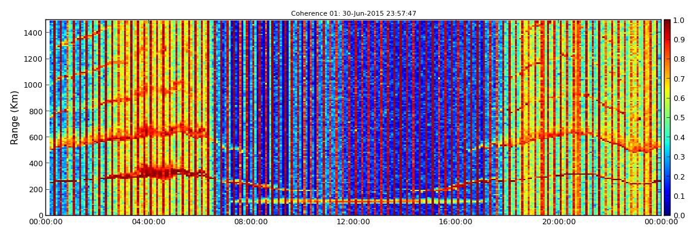The height and width of the screenshot is (246, 696).
Task: Click the y-axis tick label '1000'
Action: (34, 85)
